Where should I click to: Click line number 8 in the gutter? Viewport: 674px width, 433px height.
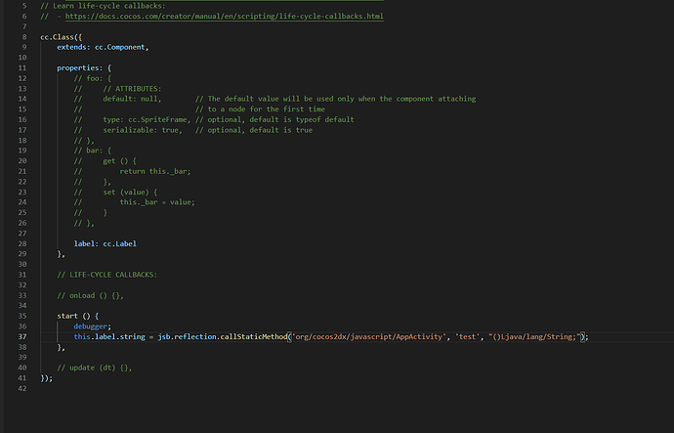21,36
